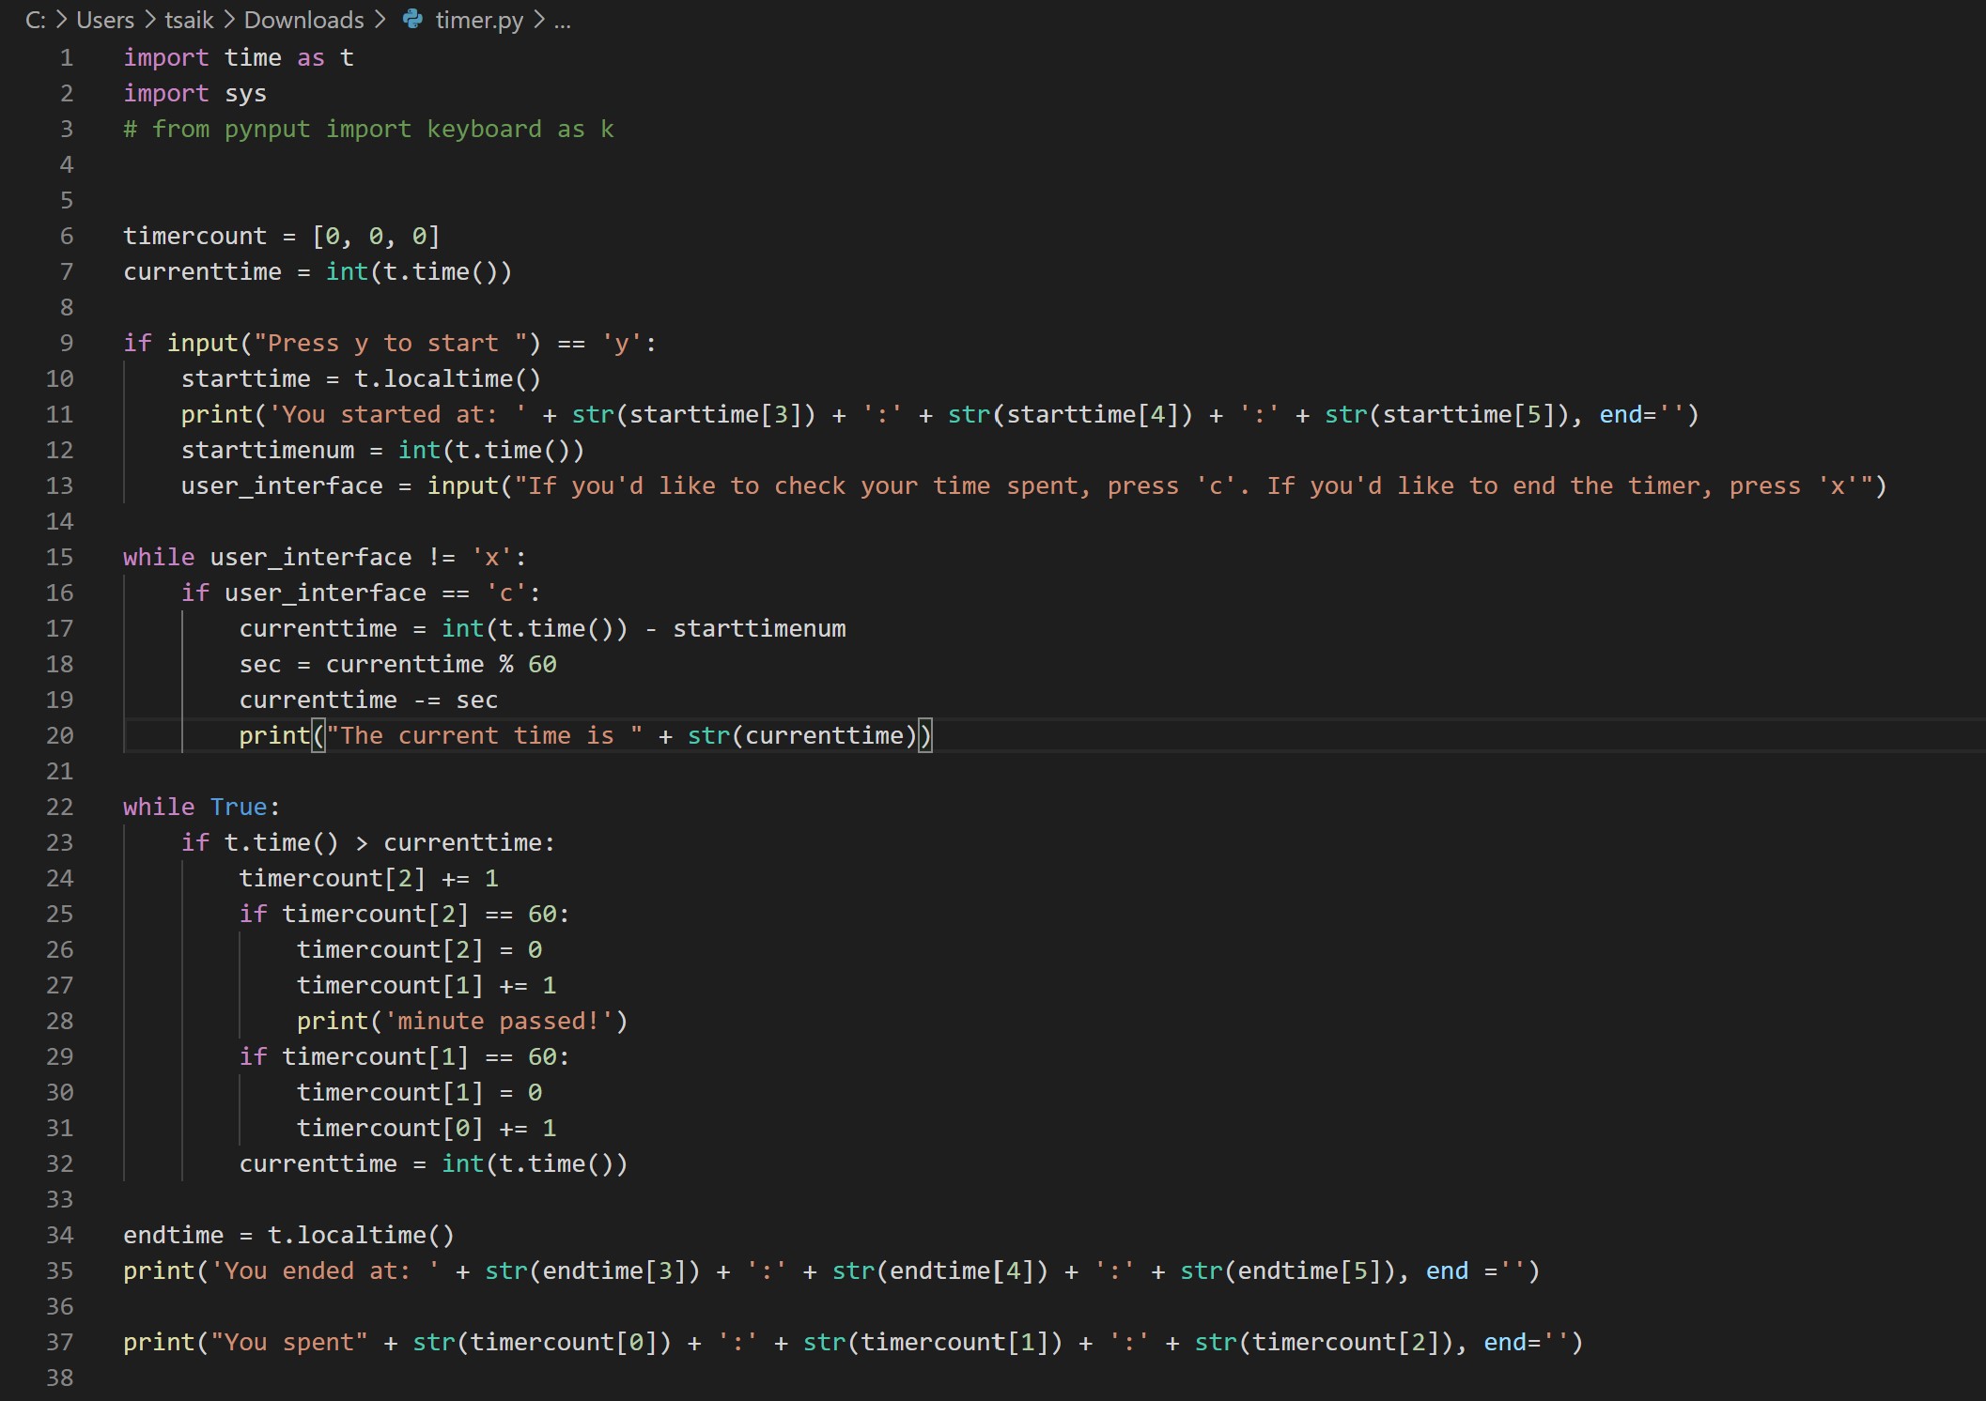This screenshot has width=1986, height=1401.
Task: Open the timer.py breadcrumb item
Action: [x=479, y=20]
